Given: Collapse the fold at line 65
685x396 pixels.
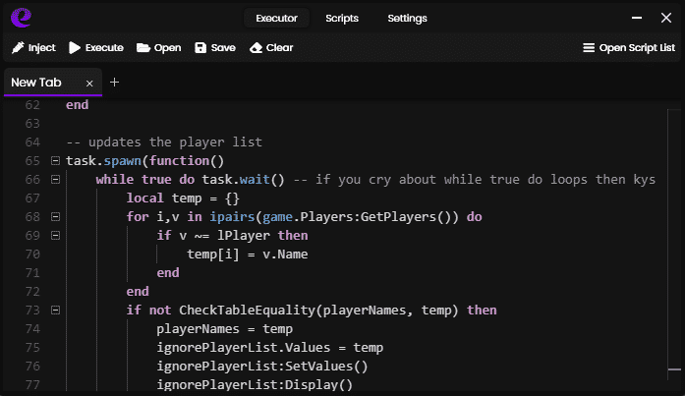Looking at the screenshot, I should pos(55,161).
